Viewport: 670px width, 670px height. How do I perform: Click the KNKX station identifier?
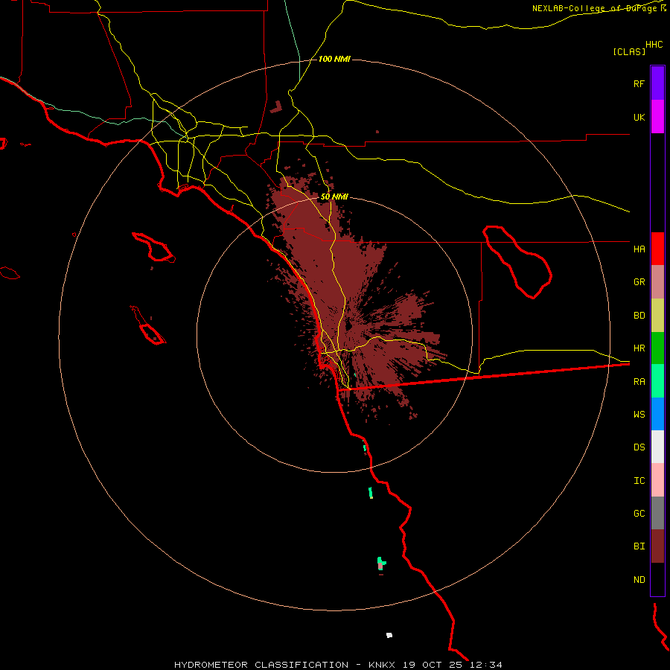tap(382, 665)
